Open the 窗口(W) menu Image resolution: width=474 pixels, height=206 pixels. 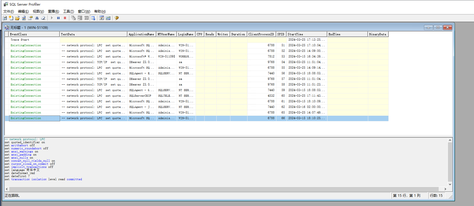(84, 11)
